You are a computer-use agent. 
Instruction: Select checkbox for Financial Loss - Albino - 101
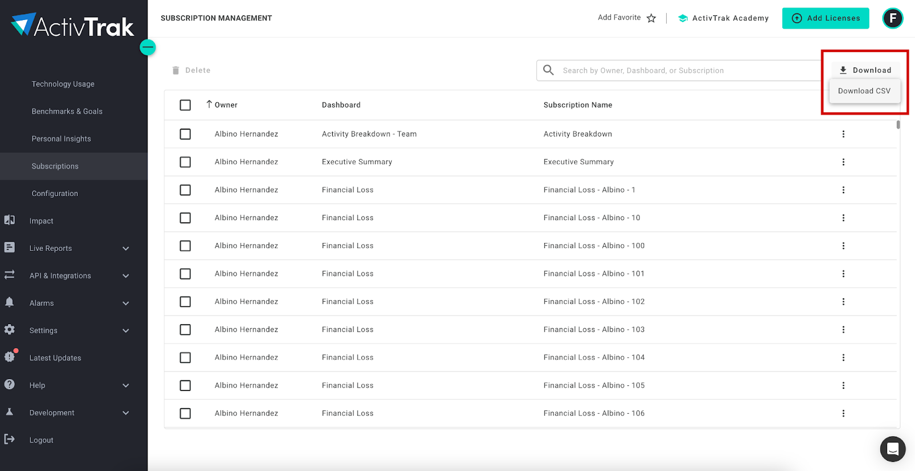[185, 274]
